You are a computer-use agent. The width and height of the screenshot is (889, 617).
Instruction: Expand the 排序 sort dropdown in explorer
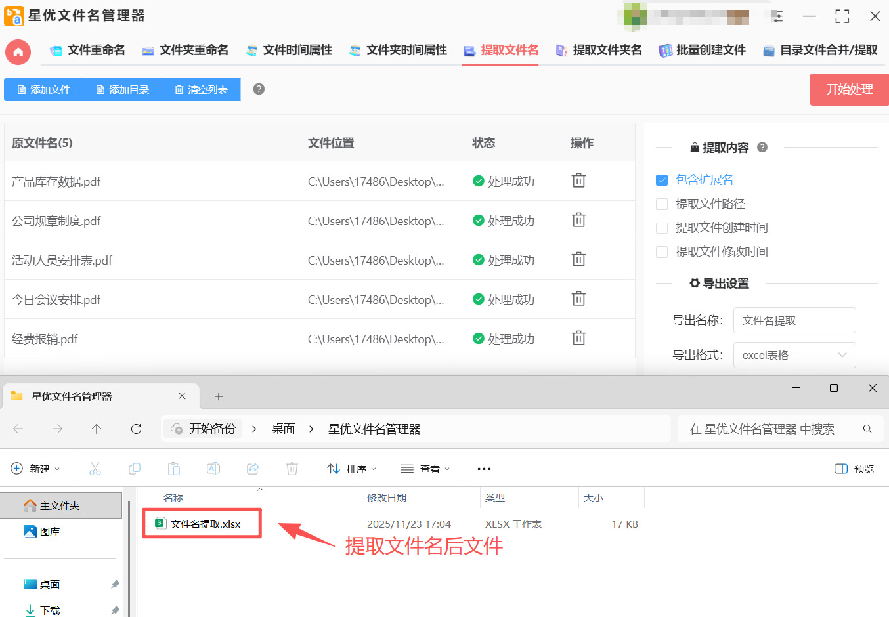tap(351, 469)
